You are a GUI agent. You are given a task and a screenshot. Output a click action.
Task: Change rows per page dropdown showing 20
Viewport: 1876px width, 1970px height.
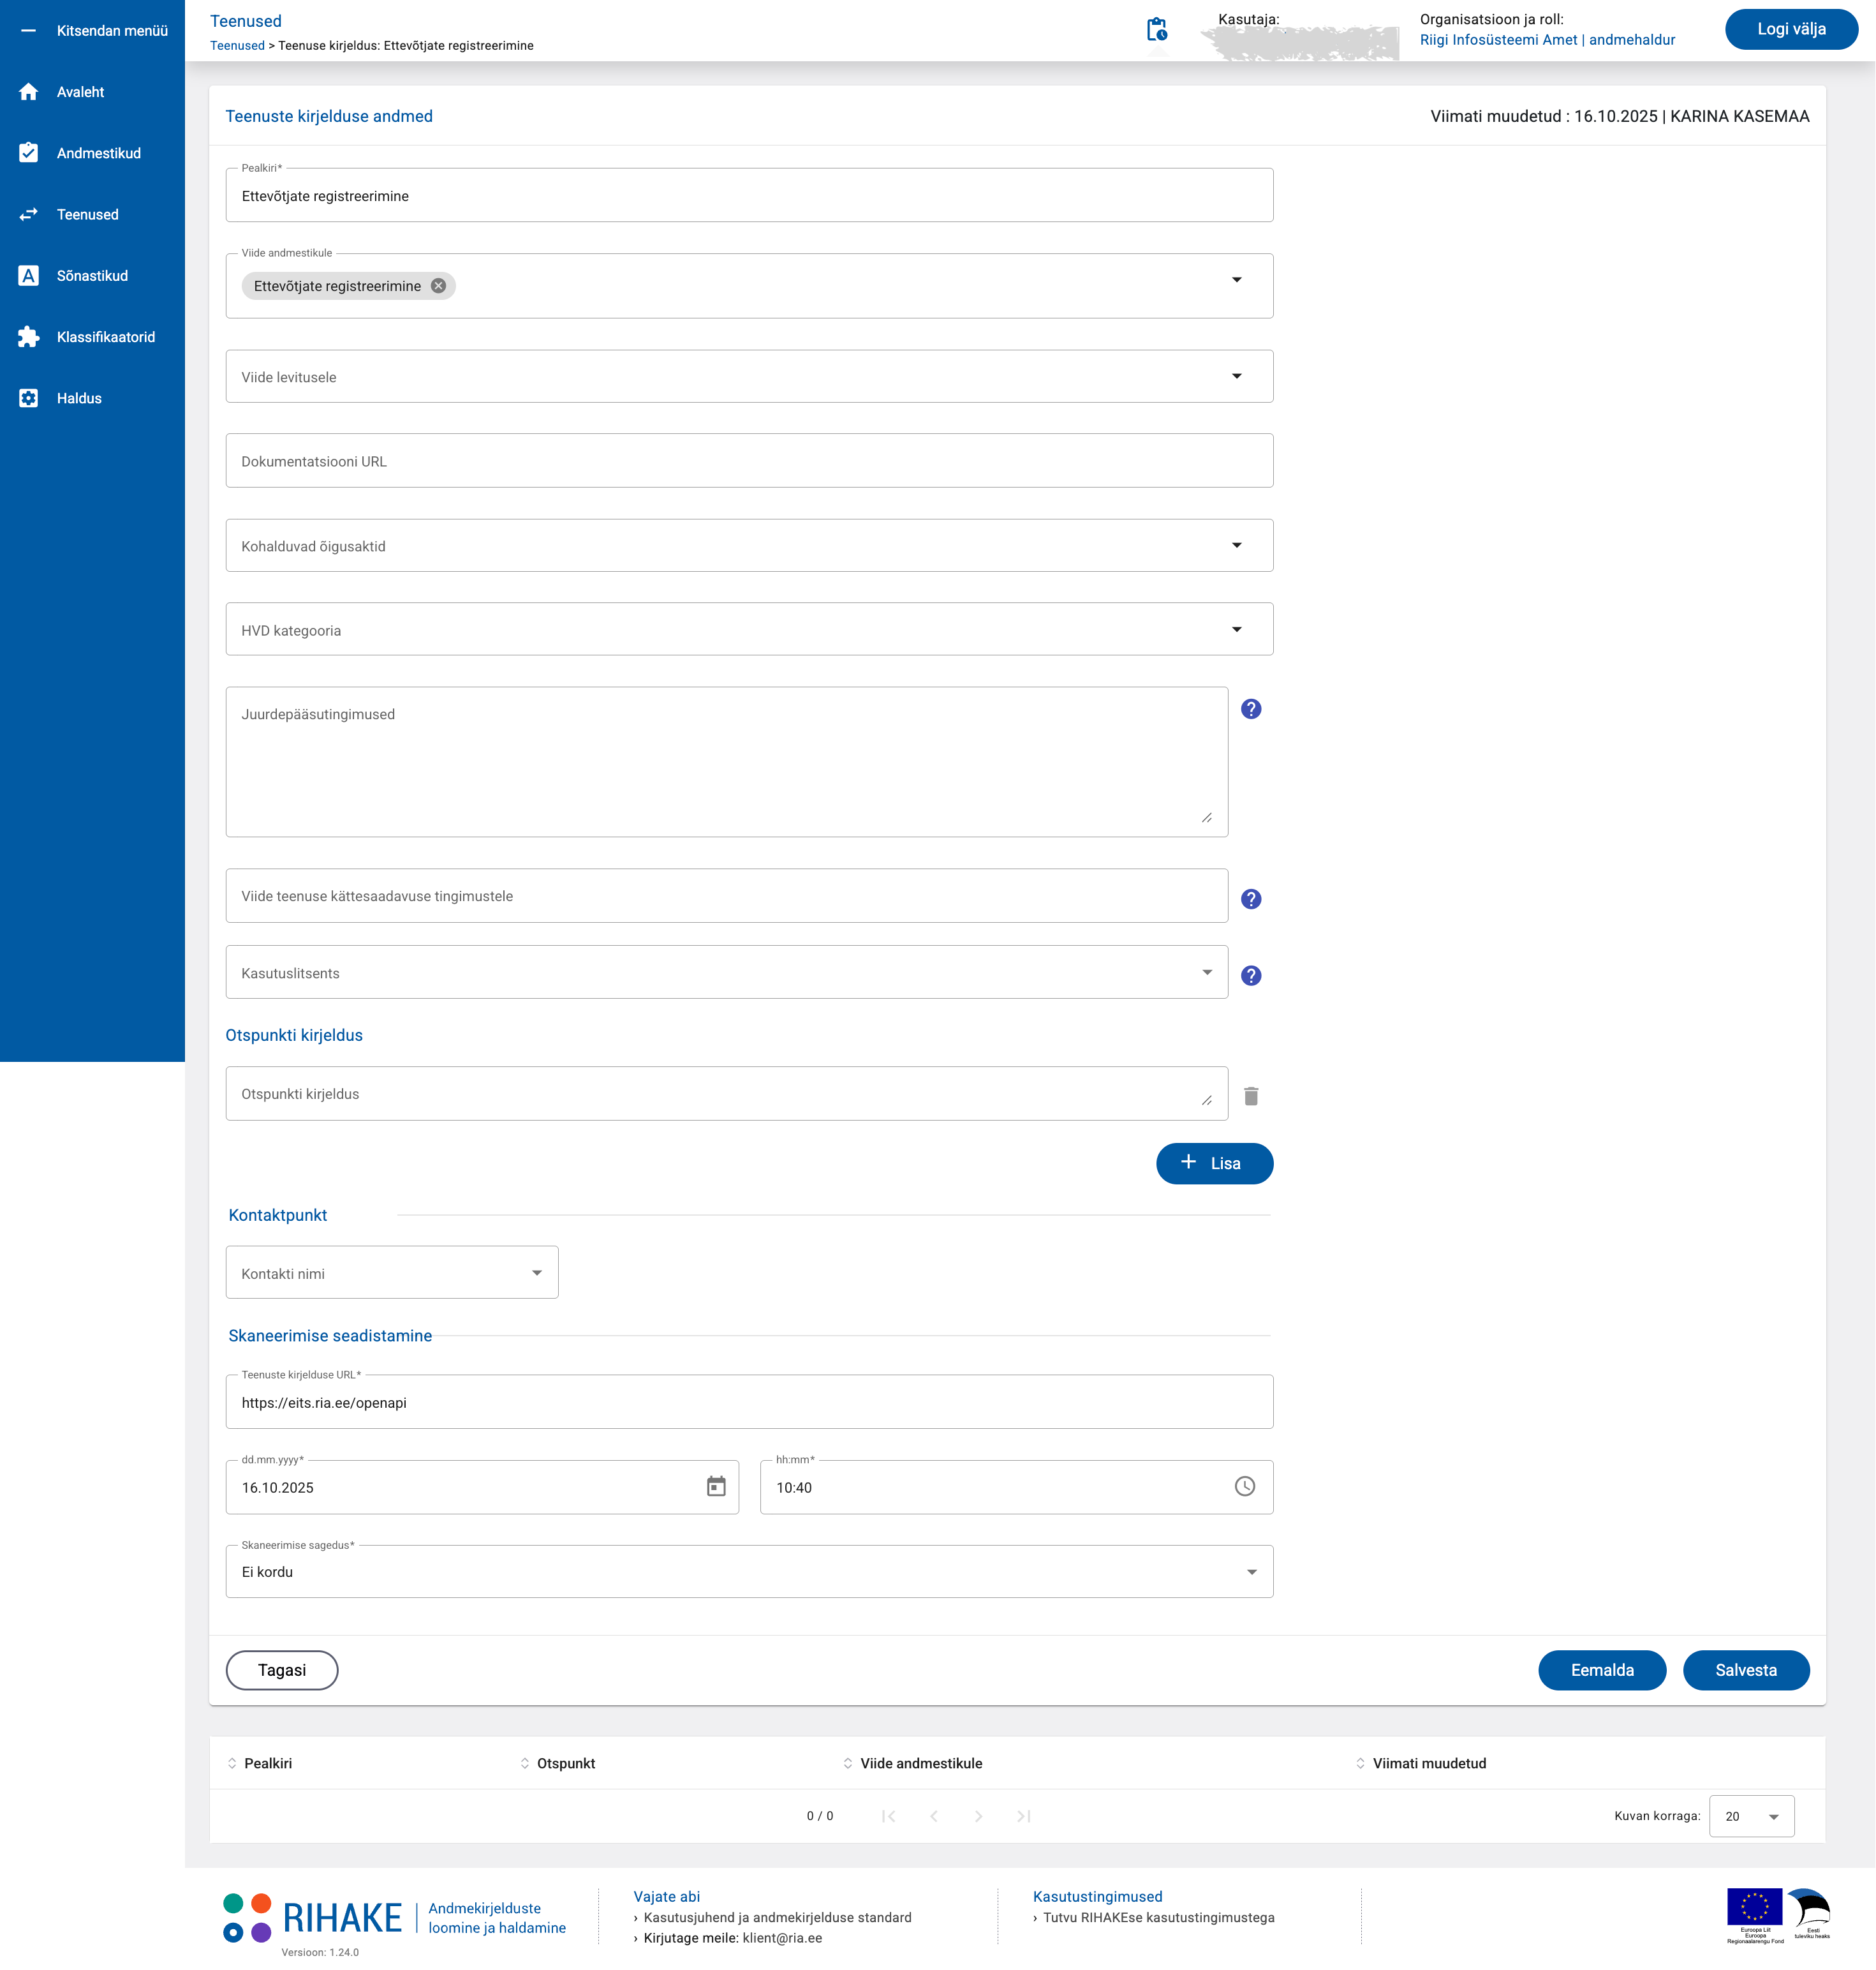[1752, 1817]
